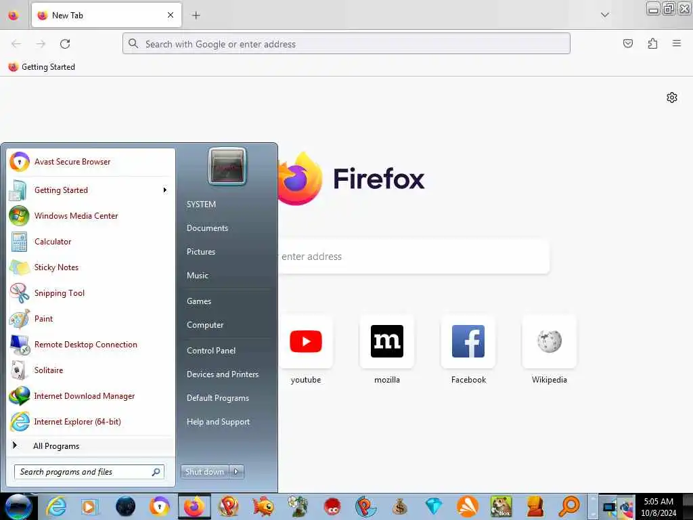This screenshot has width=693, height=520.
Task: Open Windows Media Player taskbar icon
Action: (x=90, y=506)
